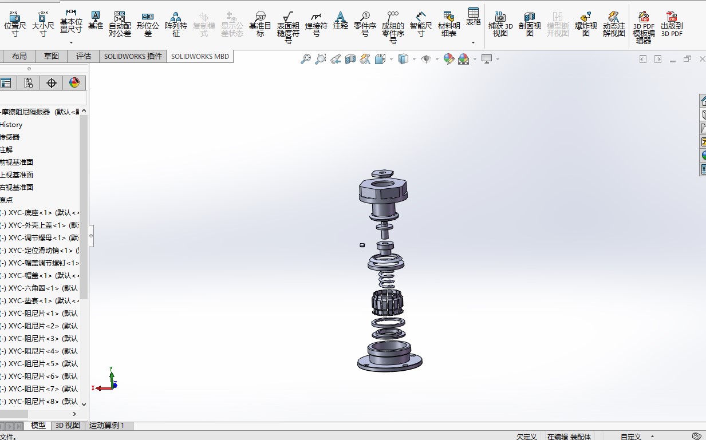
Task: Click the 阵列特征 pattern feature tool
Action: coord(176,23)
